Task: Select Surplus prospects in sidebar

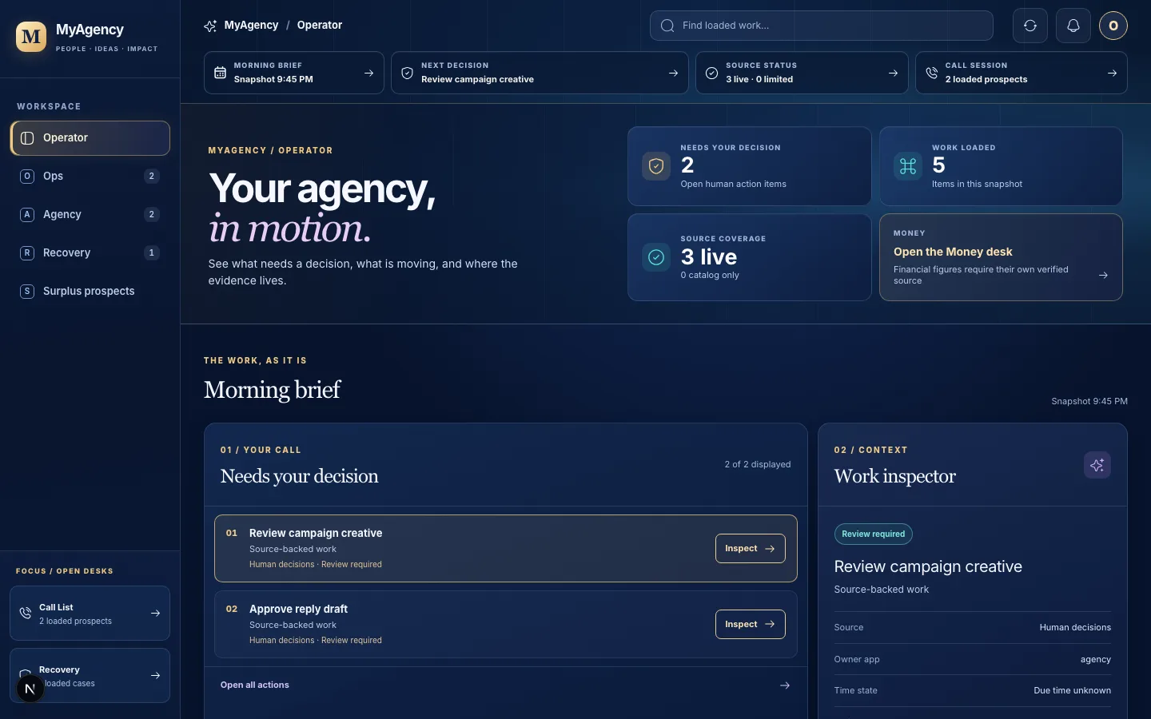Action: 90,292
